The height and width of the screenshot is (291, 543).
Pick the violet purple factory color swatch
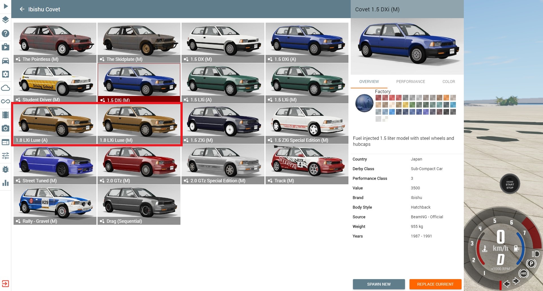tap(426, 112)
